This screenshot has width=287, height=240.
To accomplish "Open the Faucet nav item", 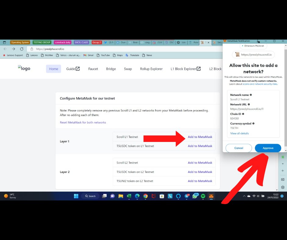I will tap(93, 69).
